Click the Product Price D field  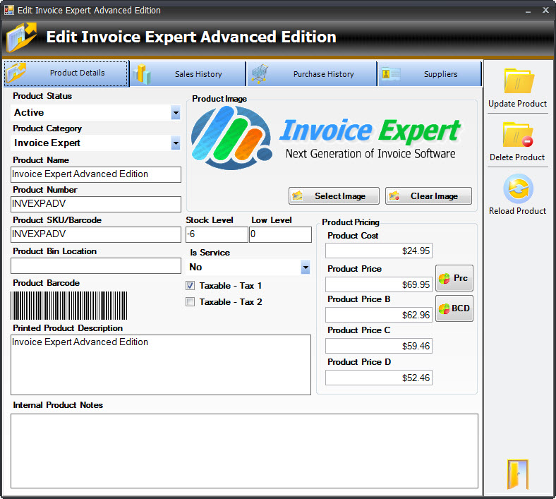[x=379, y=378]
